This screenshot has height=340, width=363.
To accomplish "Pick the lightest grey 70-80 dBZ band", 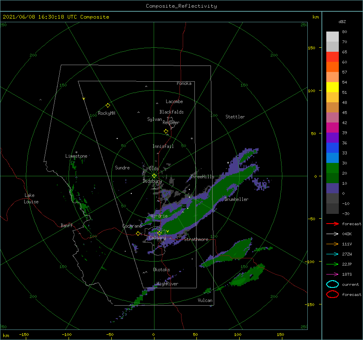I will coord(332,37).
